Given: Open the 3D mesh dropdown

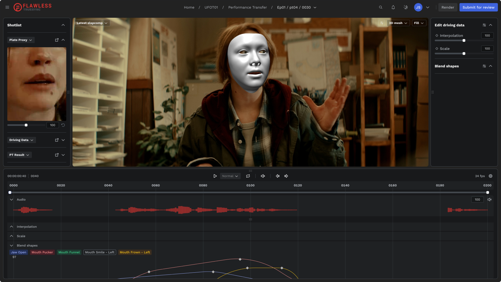Looking at the screenshot, I should click(x=398, y=23).
